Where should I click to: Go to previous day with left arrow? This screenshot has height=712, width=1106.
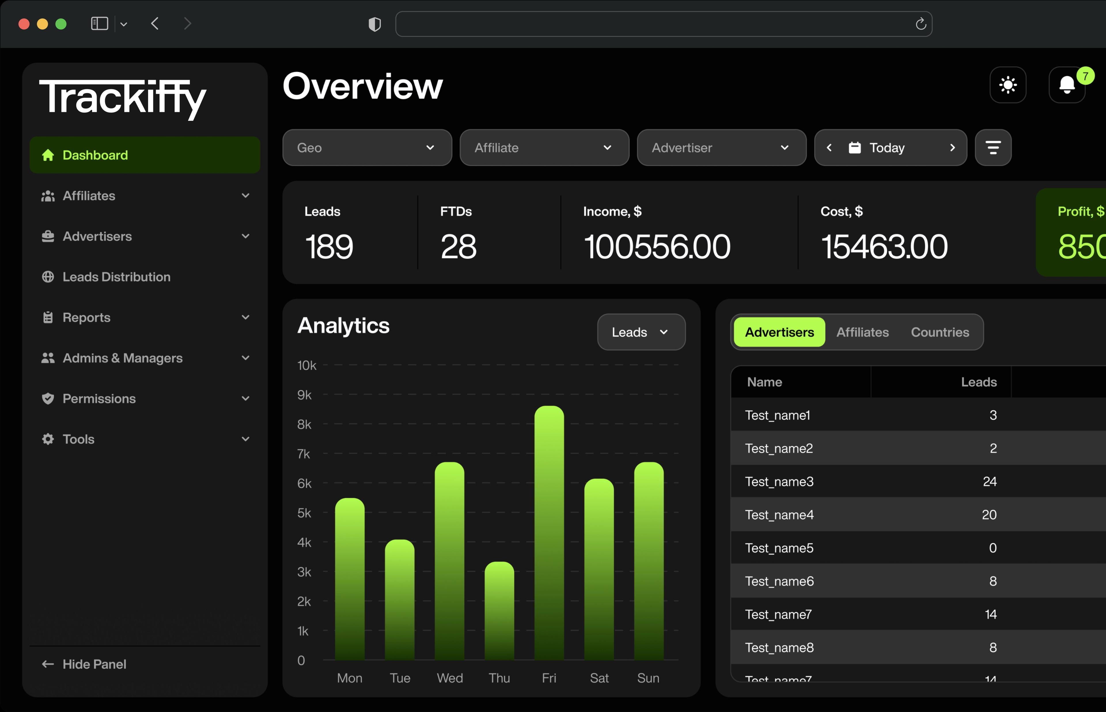[x=829, y=148]
